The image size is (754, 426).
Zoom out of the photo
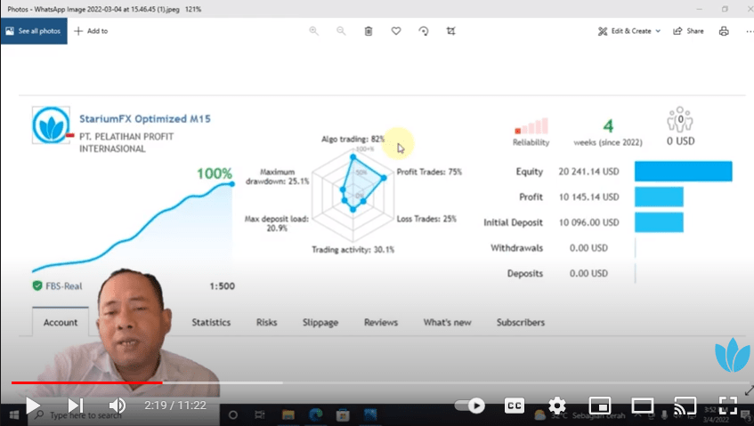pos(341,31)
